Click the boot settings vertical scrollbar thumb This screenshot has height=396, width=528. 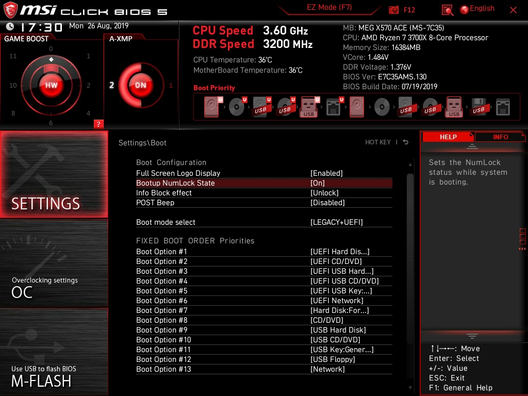pos(410,259)
